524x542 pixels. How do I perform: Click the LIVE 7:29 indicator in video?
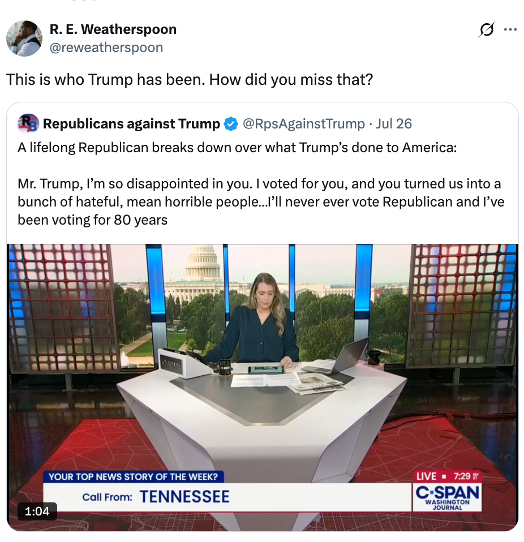click(447, 476)
